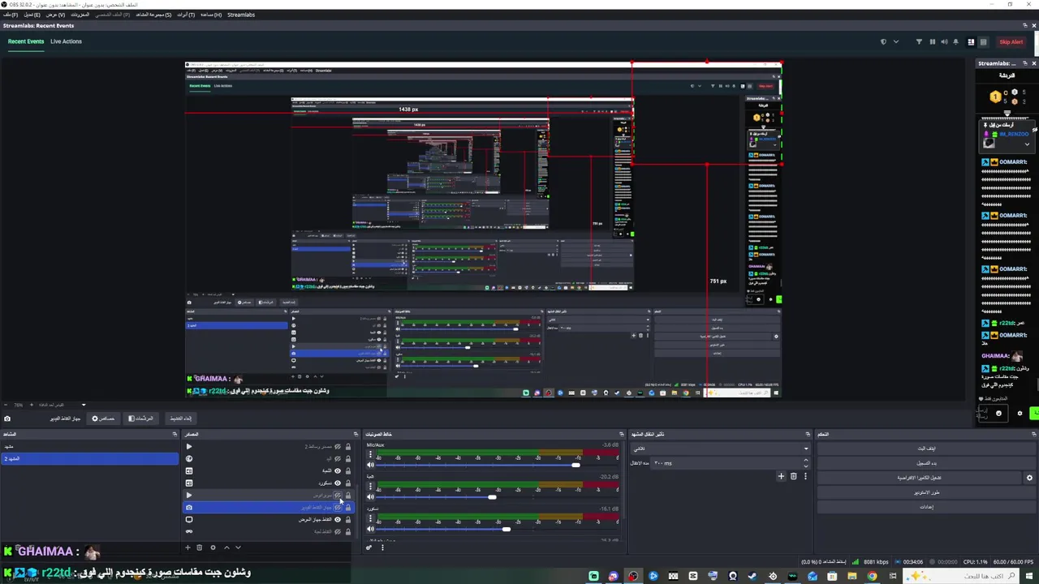Screen dimensions: 1039x584
Task: Open advanced audio properties gear in mixer
Action: (x=369, y=547)
